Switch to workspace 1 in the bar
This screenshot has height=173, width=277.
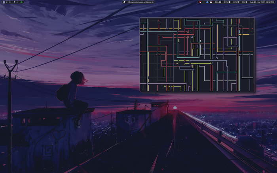[4, 2]
